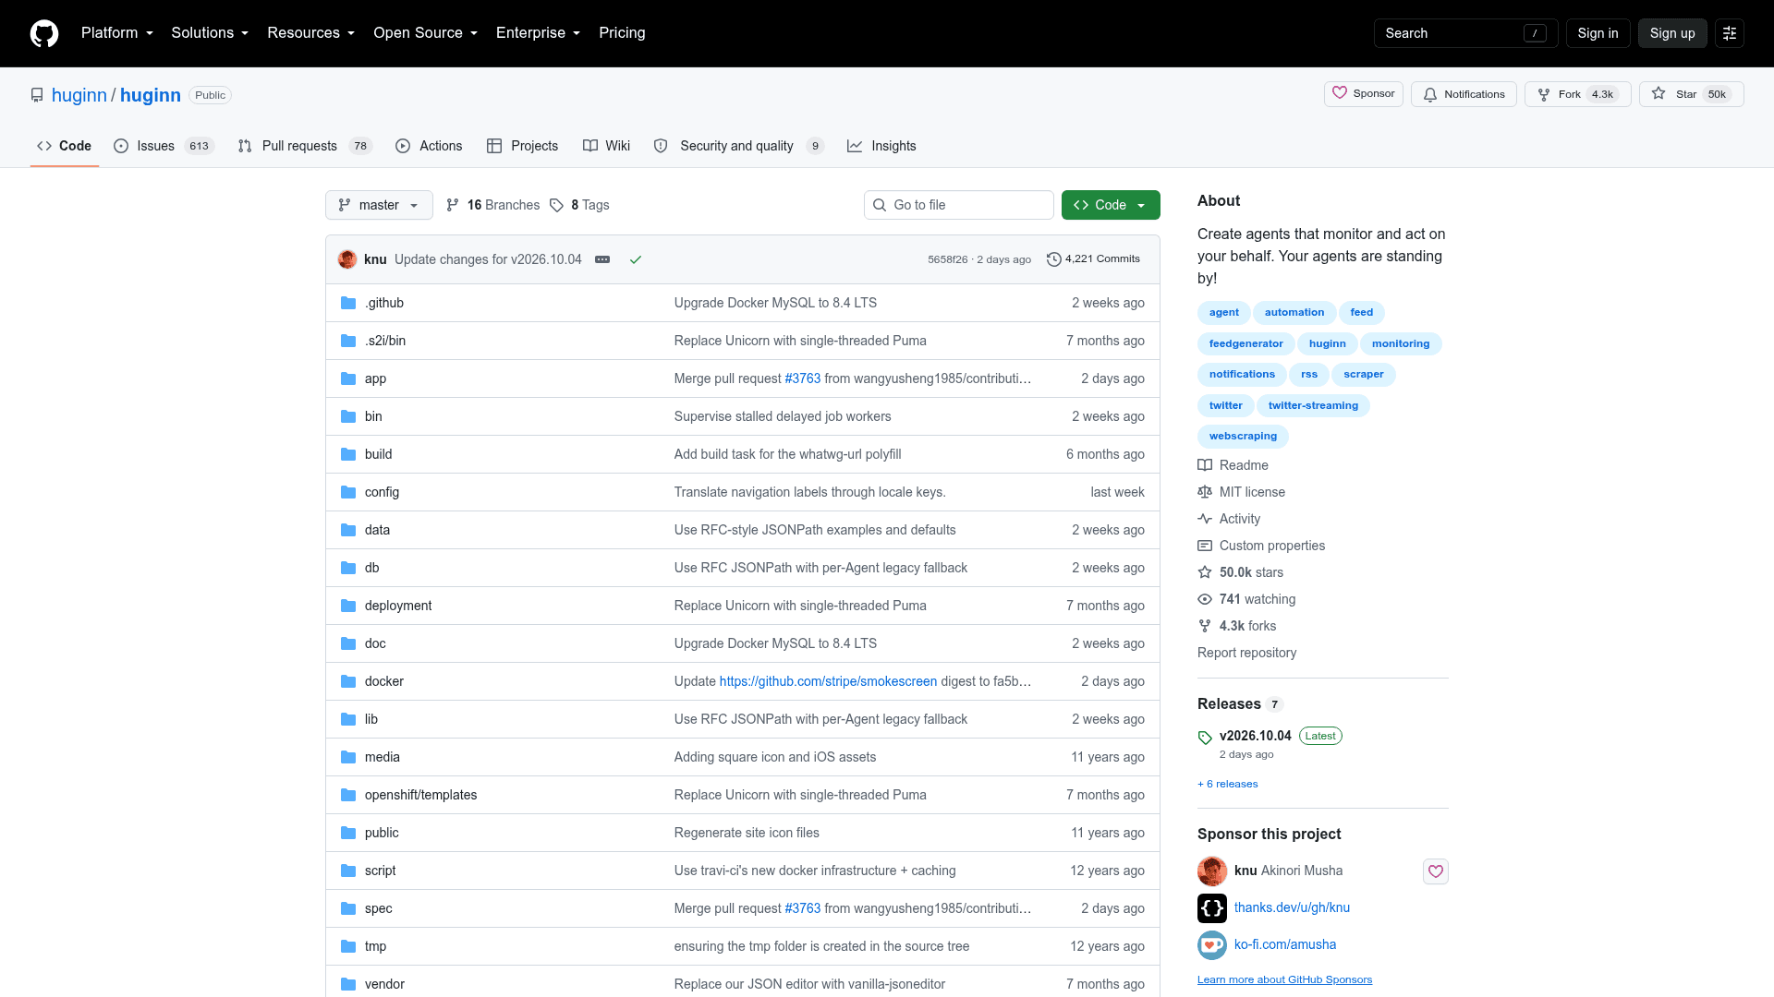The height and width of the screenshot is (997, 1774).
Task: Open the 8 Tags link
Action: click(579, 205)
